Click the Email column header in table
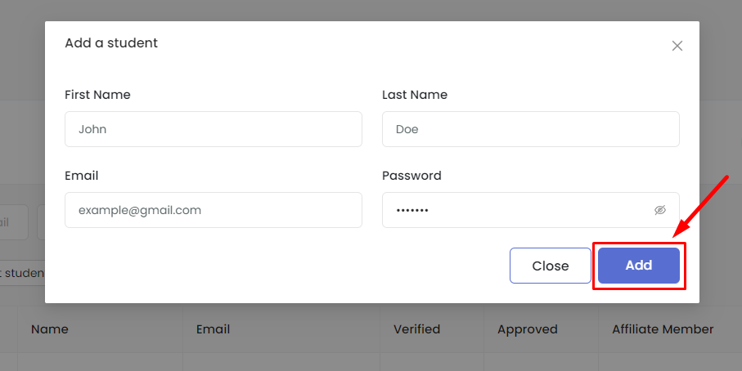This screenshot has height=371, width=742. (213, 329)
